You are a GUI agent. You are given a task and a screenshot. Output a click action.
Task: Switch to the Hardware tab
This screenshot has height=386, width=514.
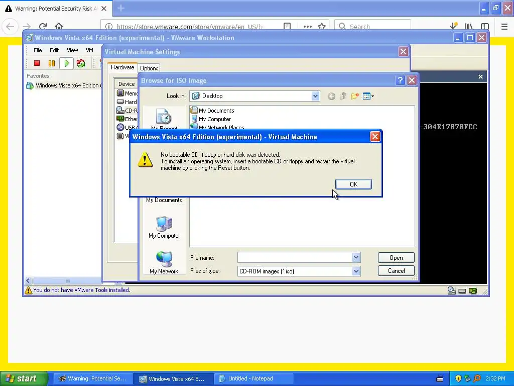click(x=122, y=67)
